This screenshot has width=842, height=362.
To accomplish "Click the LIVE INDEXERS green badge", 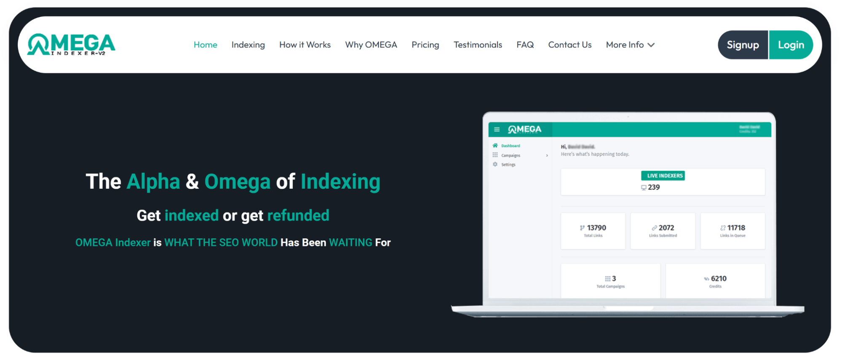I will pyautogui.click(x=663, y=176).
